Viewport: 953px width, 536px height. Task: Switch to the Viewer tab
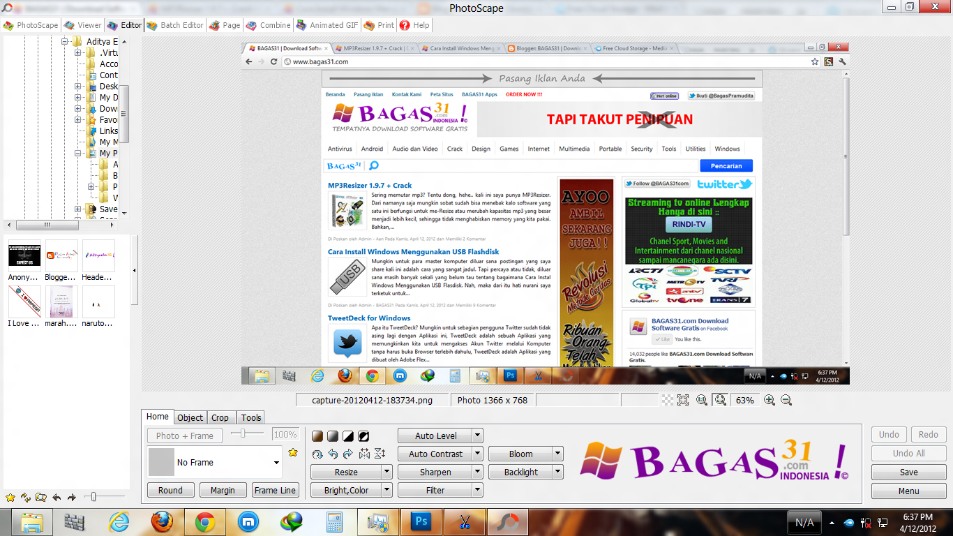click(x=82, y=25)
